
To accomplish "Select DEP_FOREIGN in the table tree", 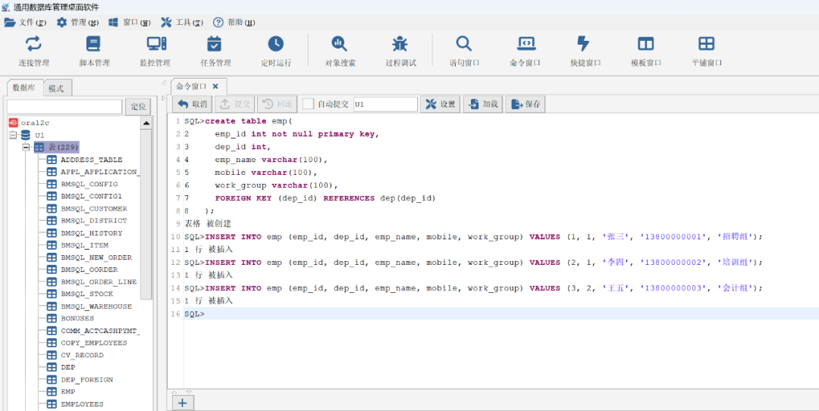I will click(86, 379).
